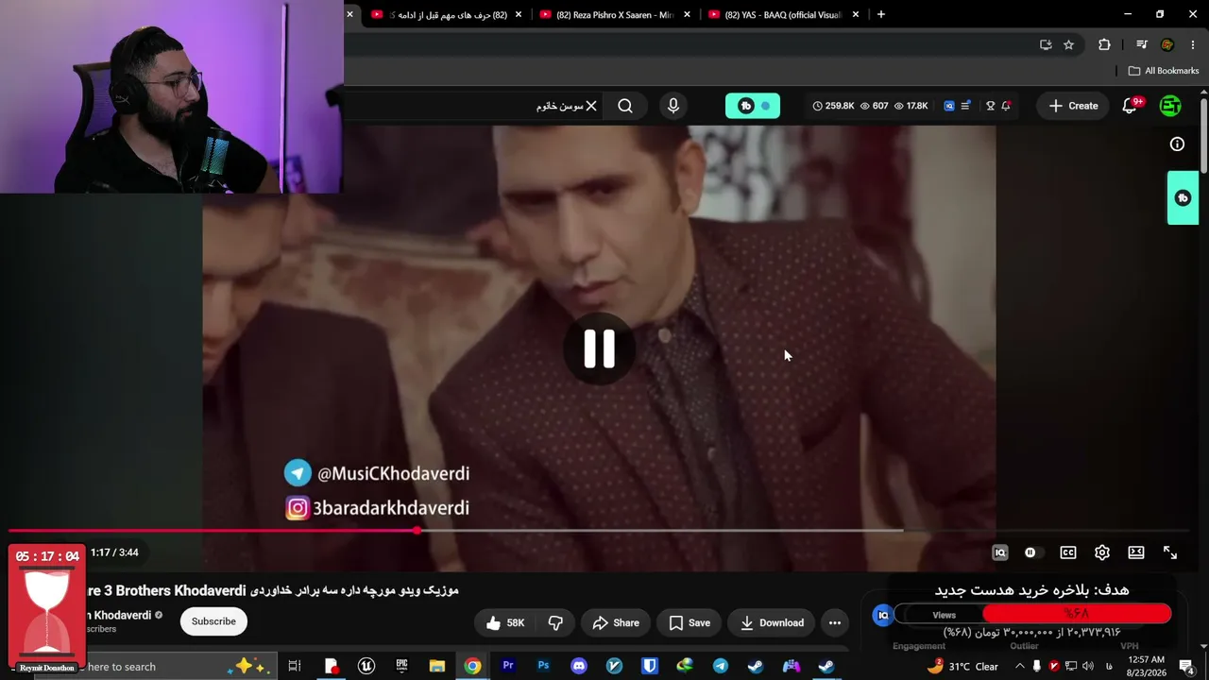Start voice search with the microphone icon
Image resolution: width=1209 pixels, height=680 pixels.
pos(673,106)
